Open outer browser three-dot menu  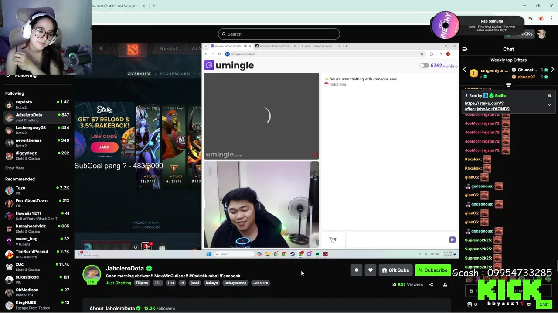(x=551, y=18)
